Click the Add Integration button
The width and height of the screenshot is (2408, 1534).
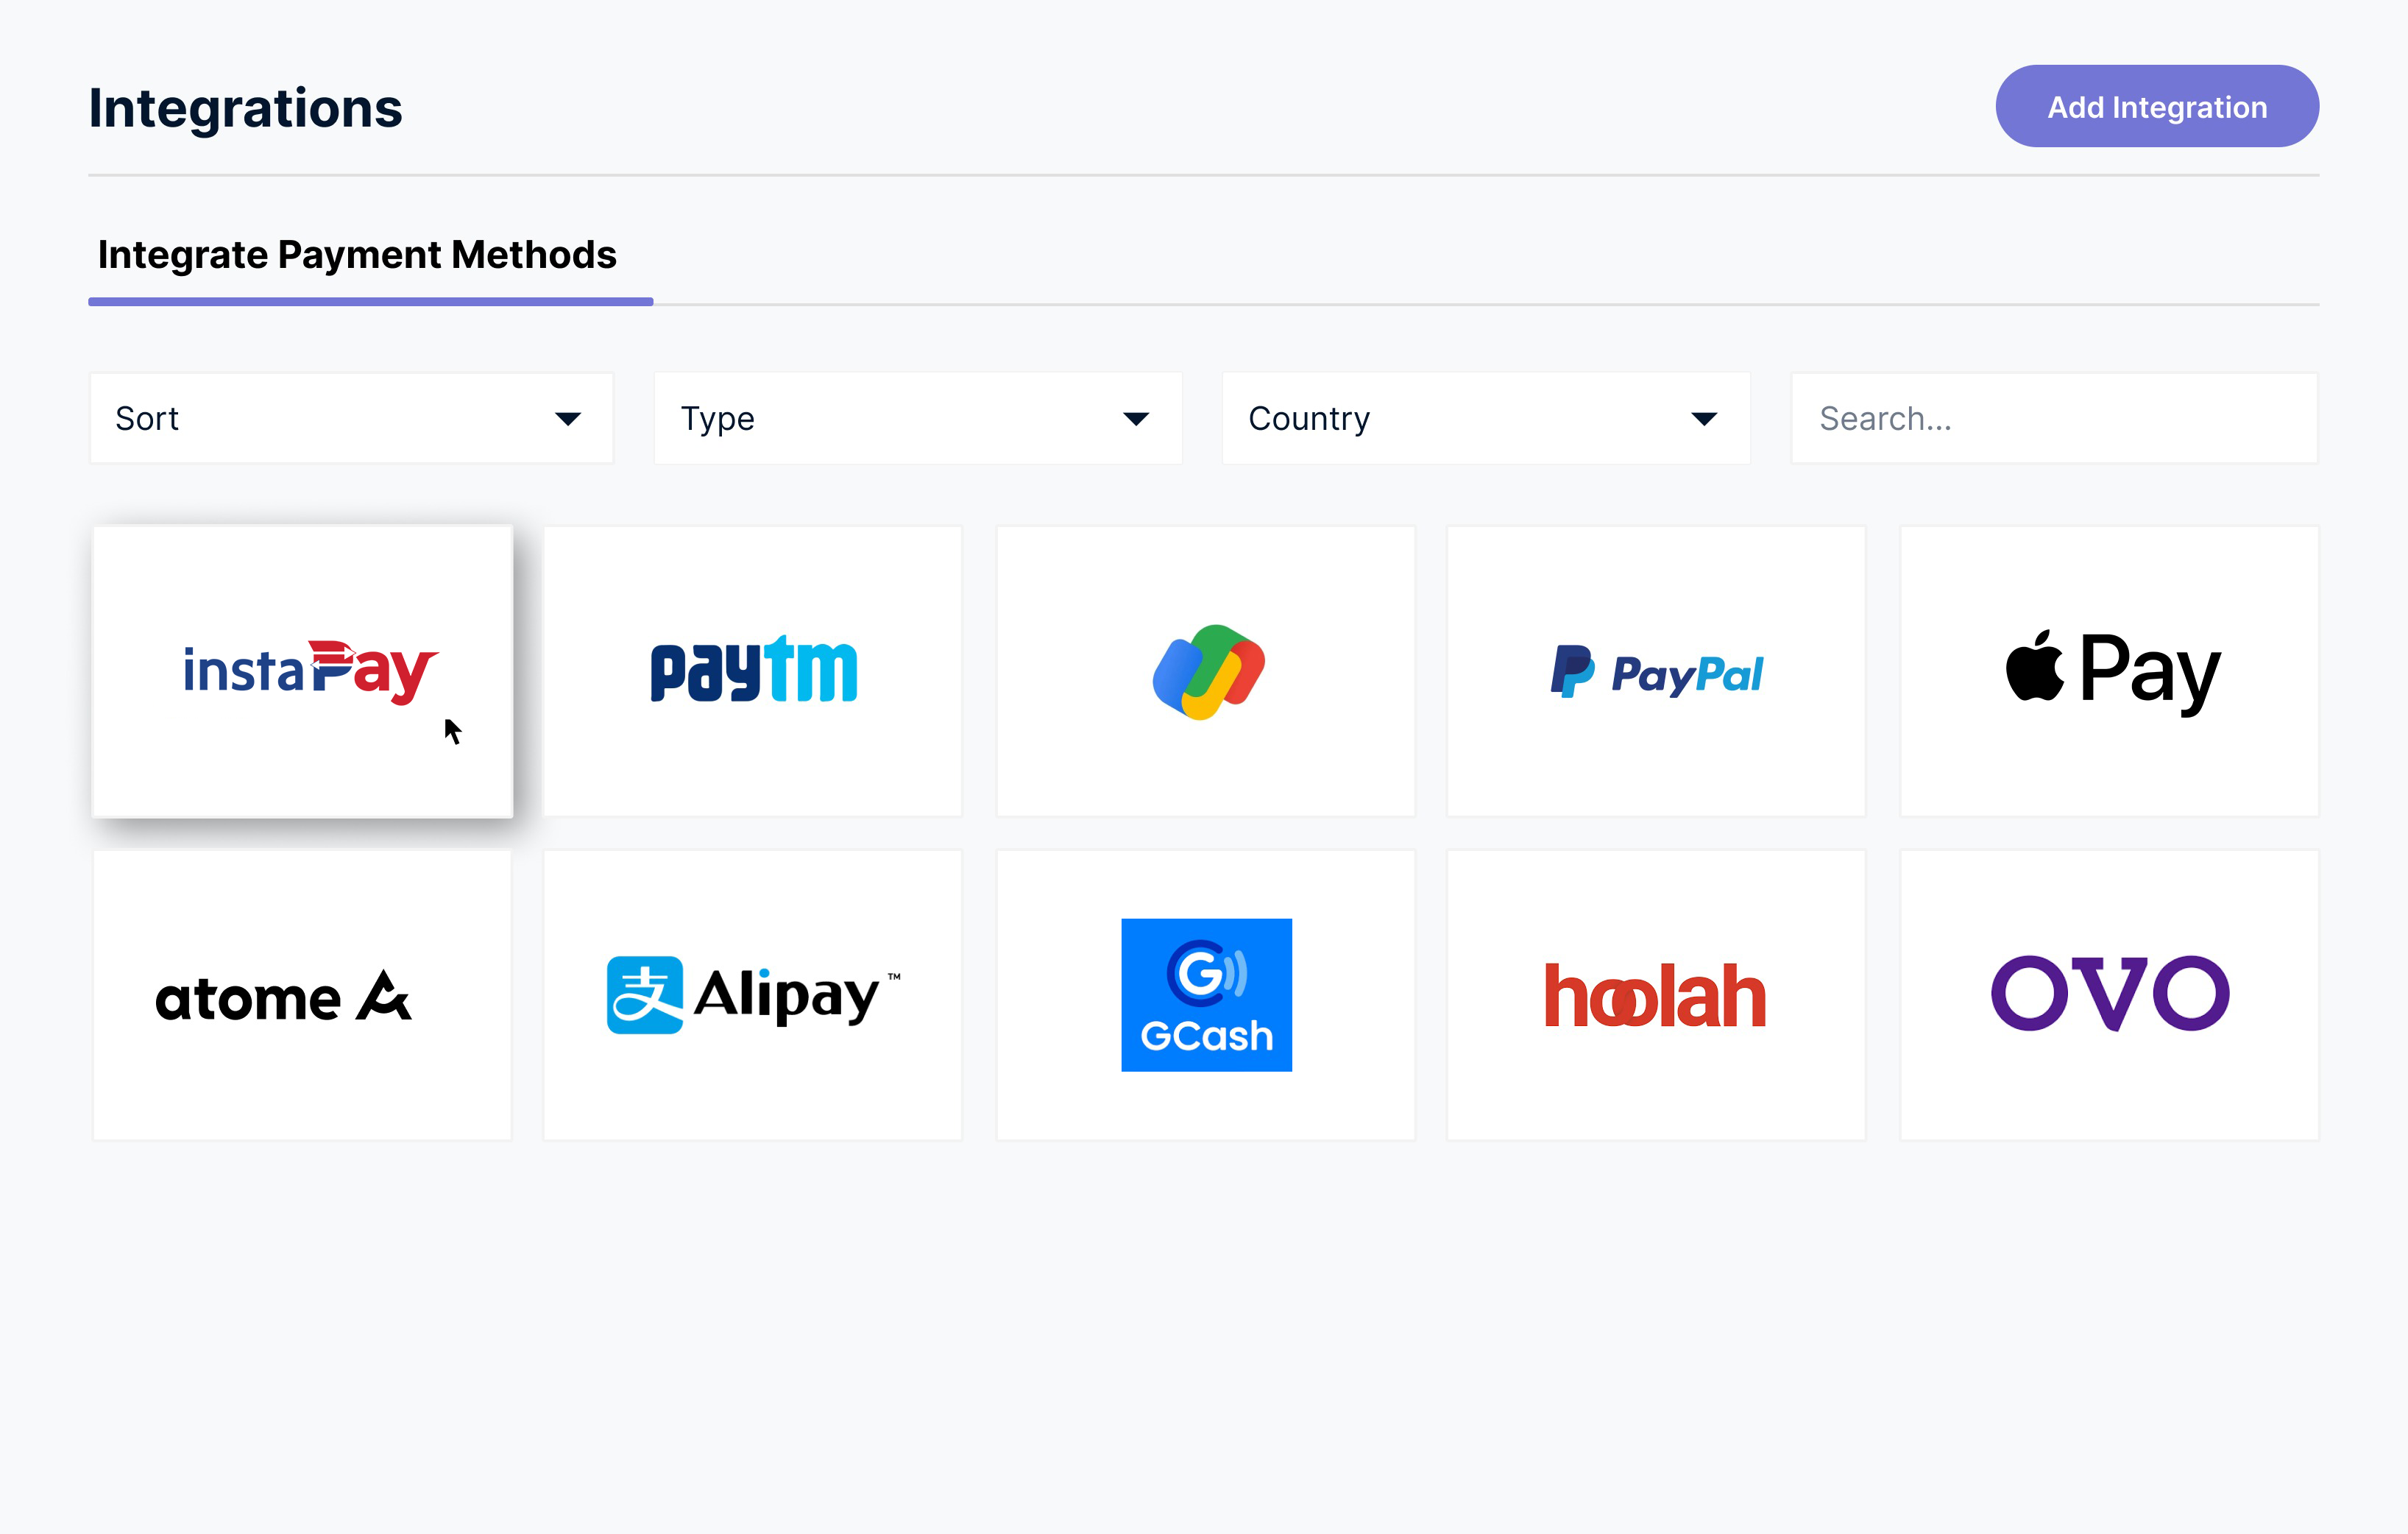point(2157,105)
